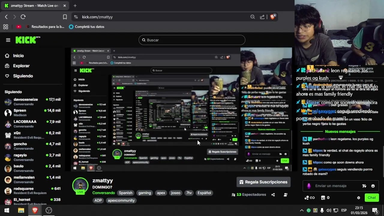
Task: Open Spreen channel in Siguiendo list
Action: click(32, 113)
